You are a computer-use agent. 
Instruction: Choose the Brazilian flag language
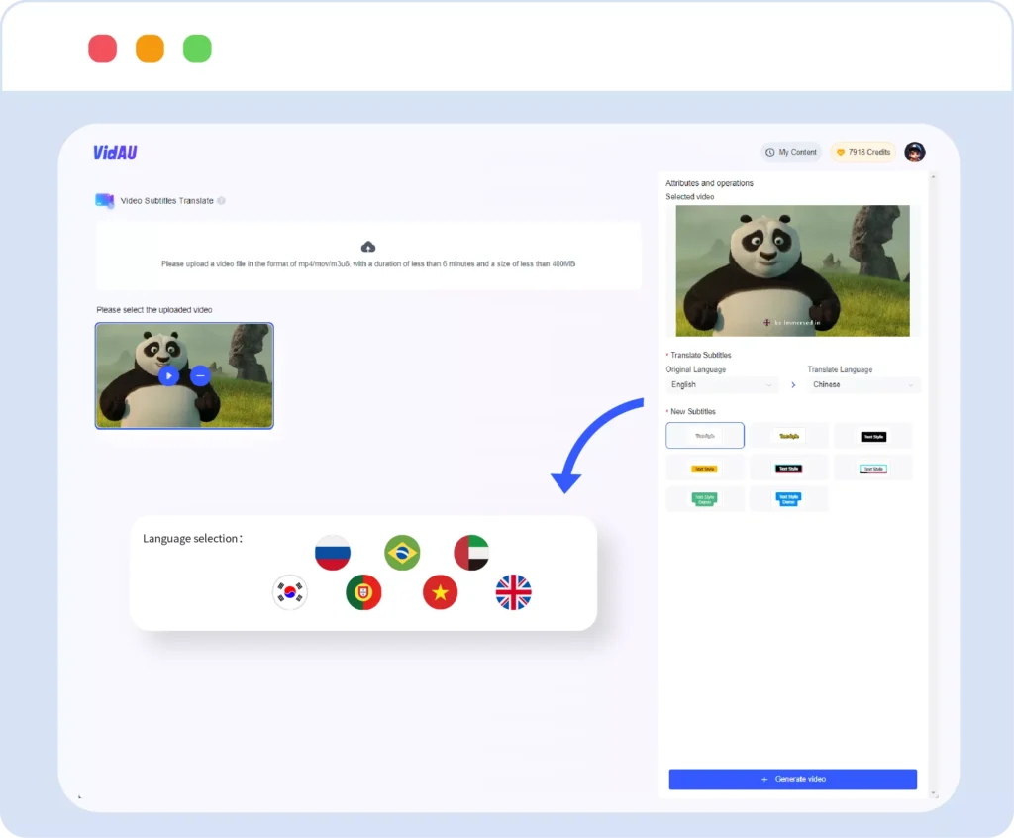pos(402,552)
